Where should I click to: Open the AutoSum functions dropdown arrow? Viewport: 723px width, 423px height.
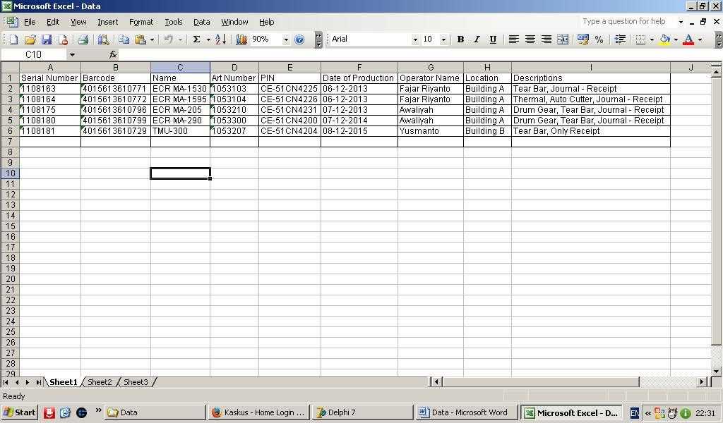pos(208,39)
